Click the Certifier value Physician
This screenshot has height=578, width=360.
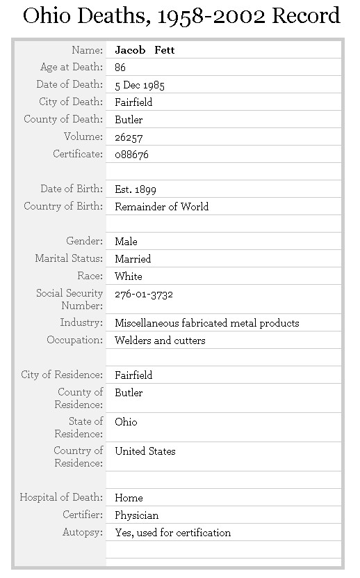point(137,515)
